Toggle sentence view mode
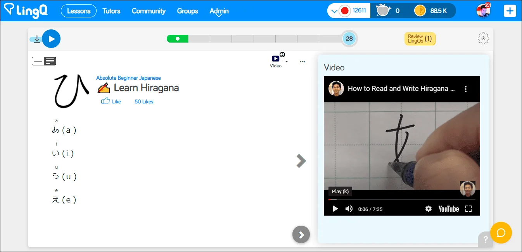 click(38, 61)
